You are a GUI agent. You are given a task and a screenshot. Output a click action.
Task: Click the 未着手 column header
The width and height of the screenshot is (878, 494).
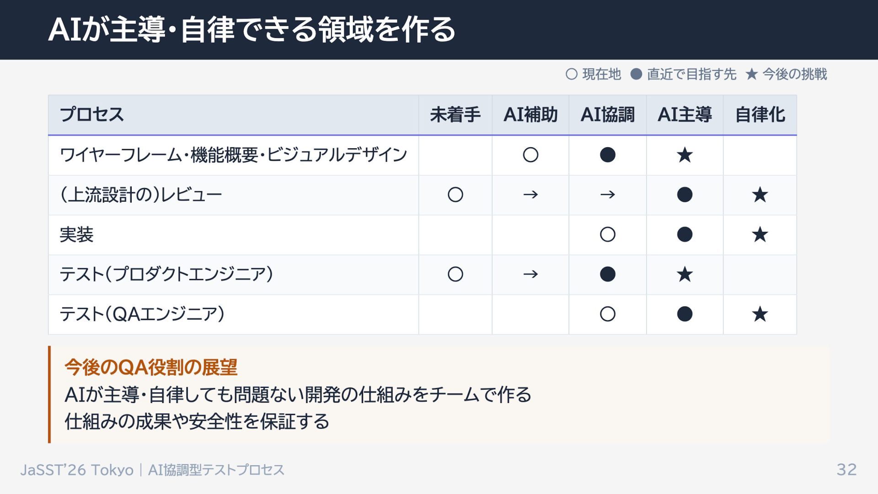(455, 115)
